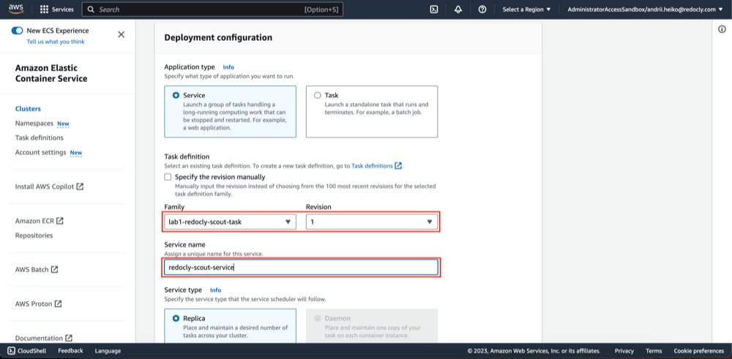Open the Revision dropdown
732x359 pixels.
372,222
